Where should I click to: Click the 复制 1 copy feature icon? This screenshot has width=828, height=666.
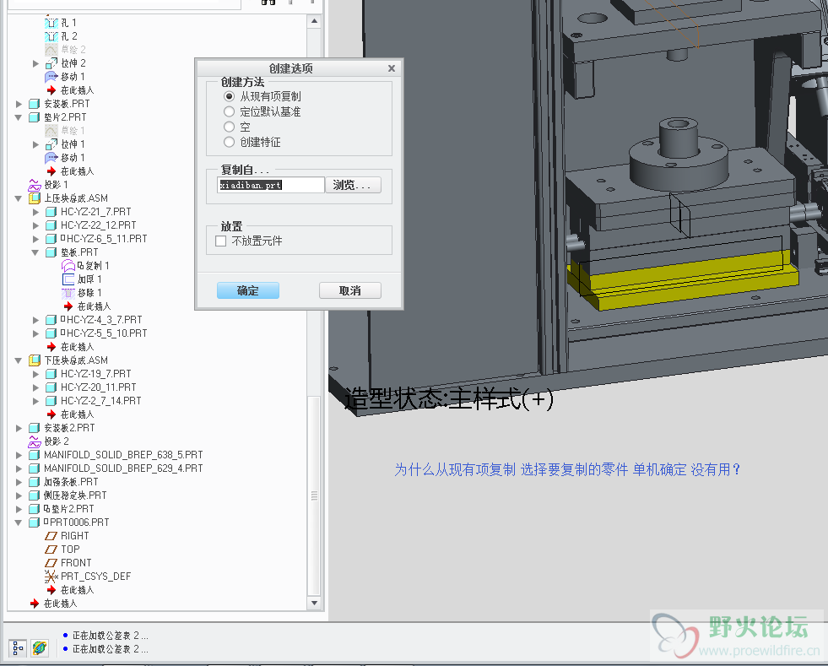(68, 266)
